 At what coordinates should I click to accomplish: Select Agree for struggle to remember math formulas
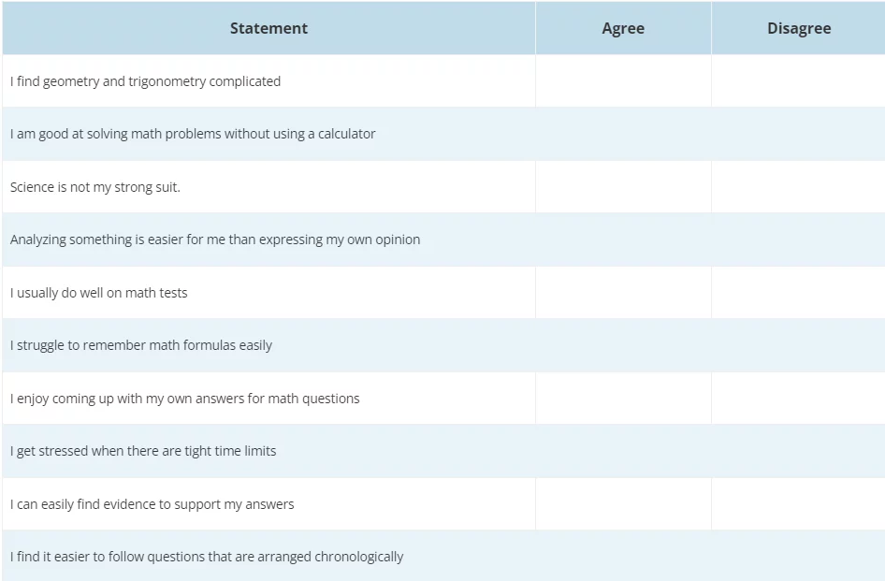[x=623, y=345]
